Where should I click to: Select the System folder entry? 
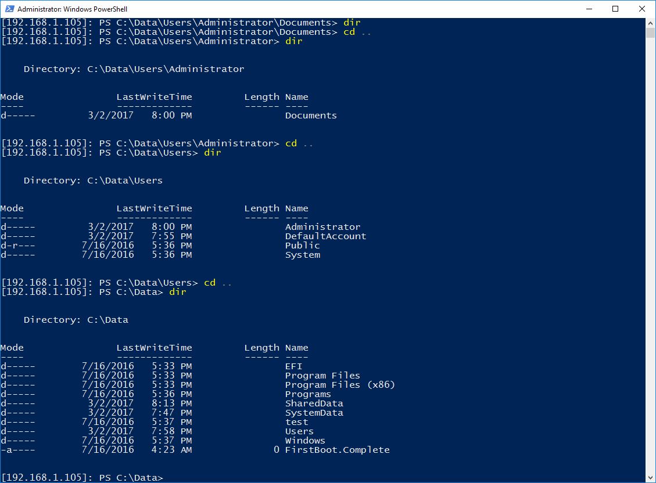pyautogui.click(x=303, y=255)
